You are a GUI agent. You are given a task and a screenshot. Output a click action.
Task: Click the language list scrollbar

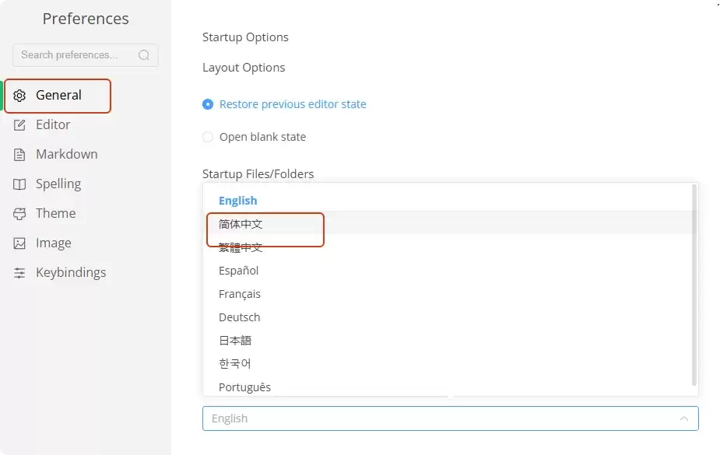694,285
